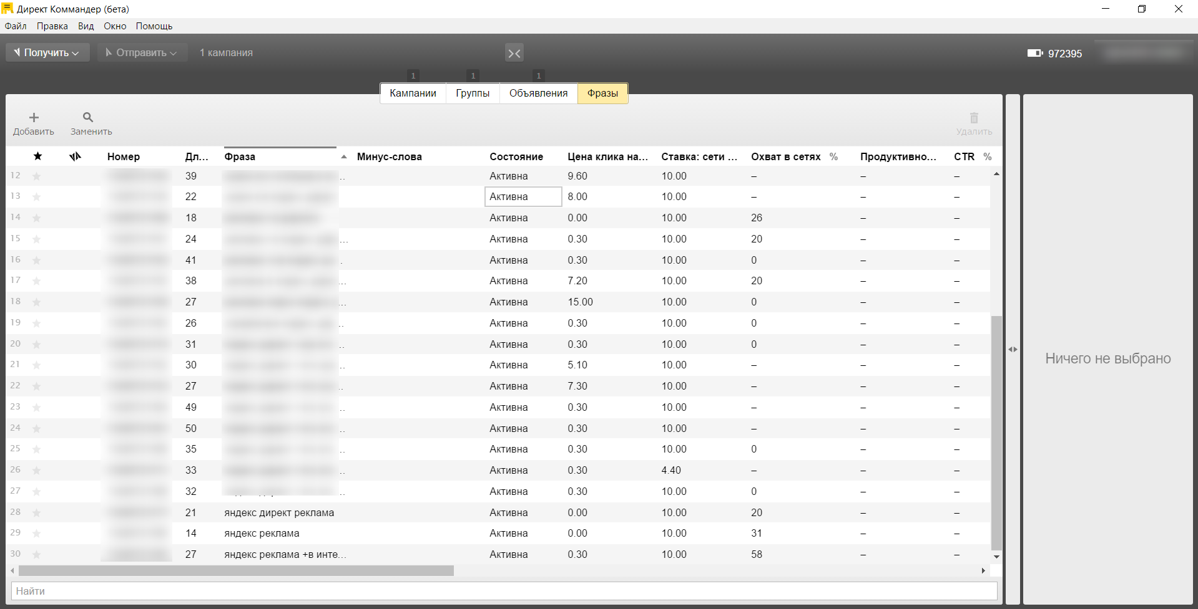Click the star column header icon
Viewport: 1198px width, 609px height.
(37, 156)
